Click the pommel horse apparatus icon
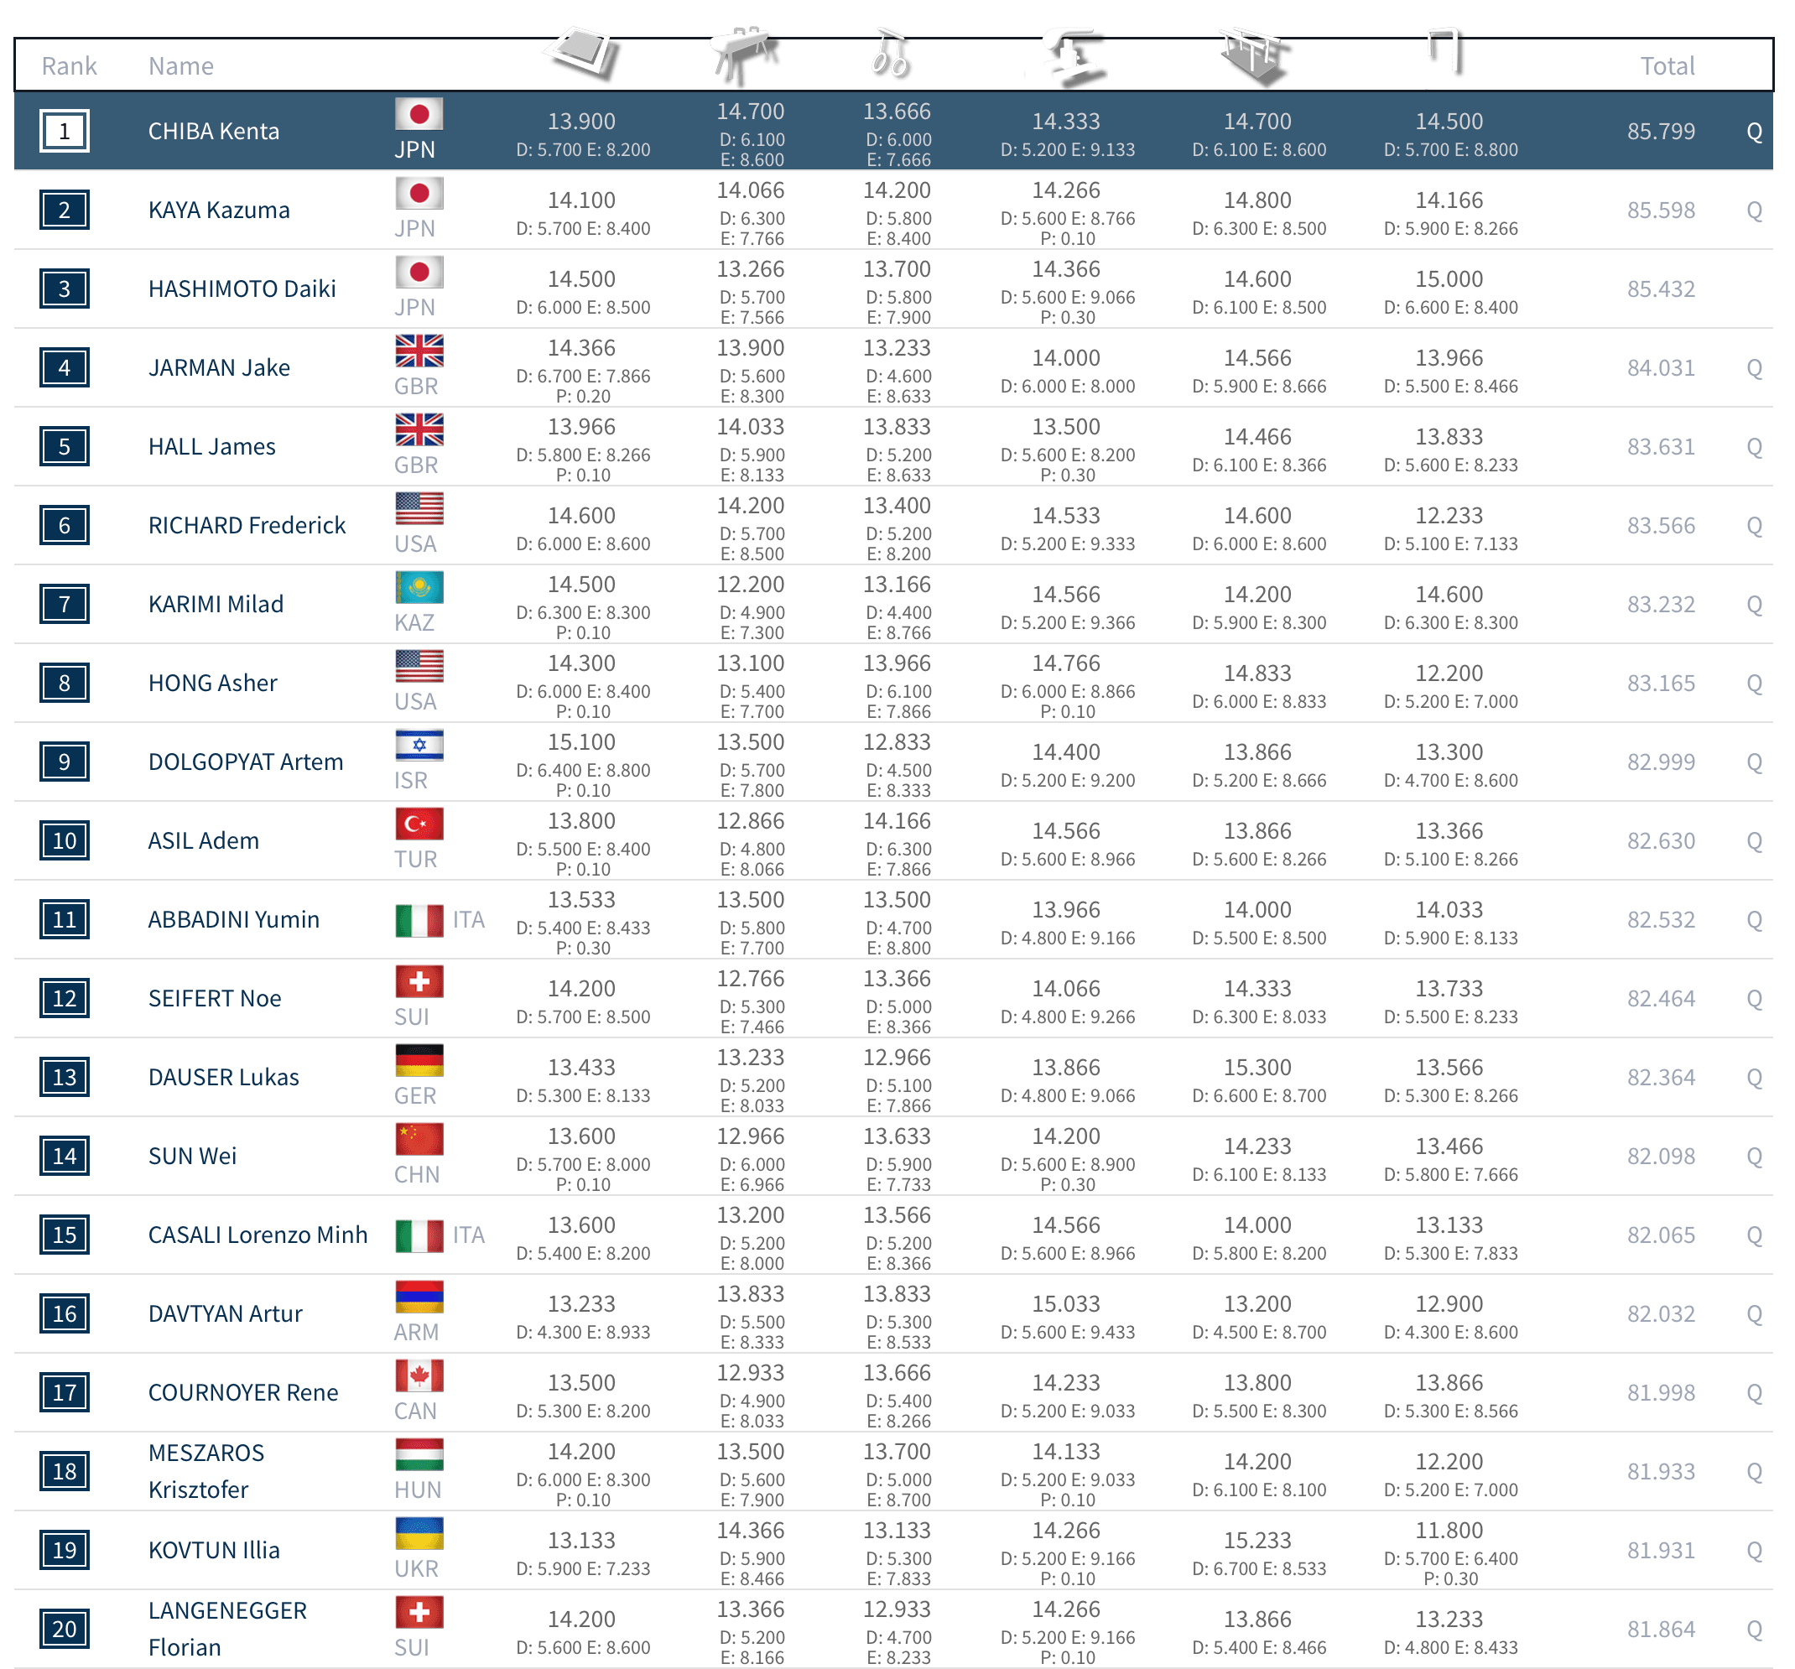This screenshot has width=1795, height=1669. 745,53
